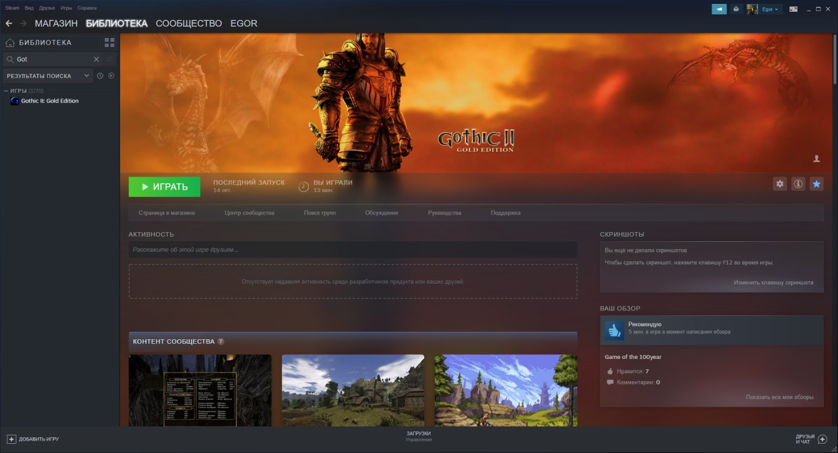
Task: Open notifications envelope icon
Action: click(736, 9)
